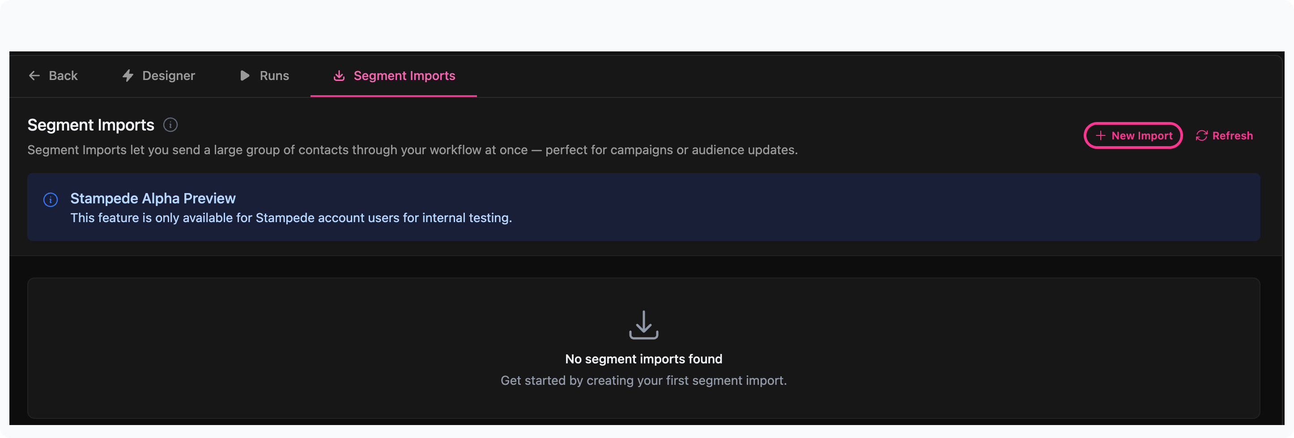
Task: Click the Stampede Alpha Preview banner title
Action: tap(153, 199)
